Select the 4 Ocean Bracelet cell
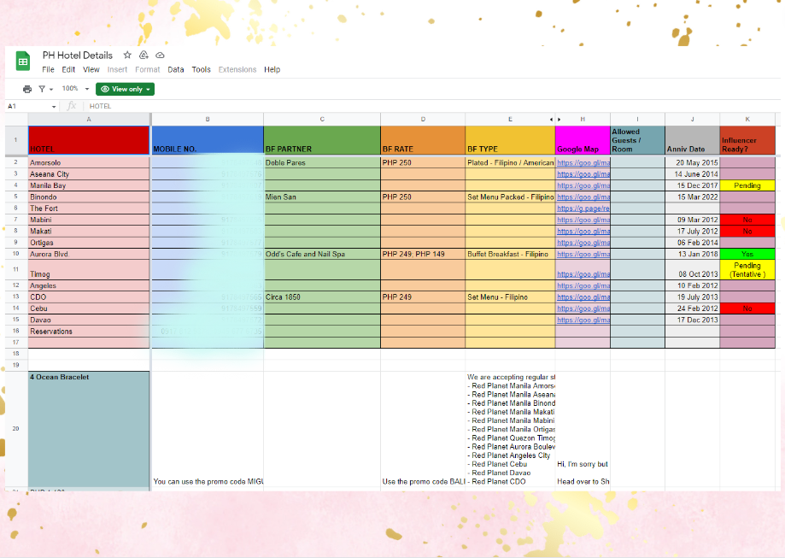 89,429
